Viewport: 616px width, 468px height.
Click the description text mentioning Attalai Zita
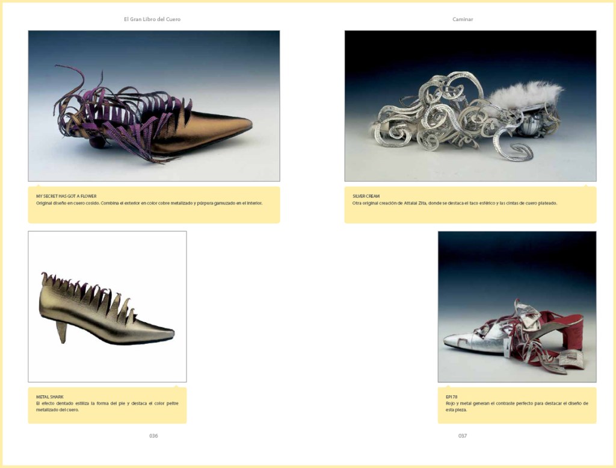coord(454,203)
